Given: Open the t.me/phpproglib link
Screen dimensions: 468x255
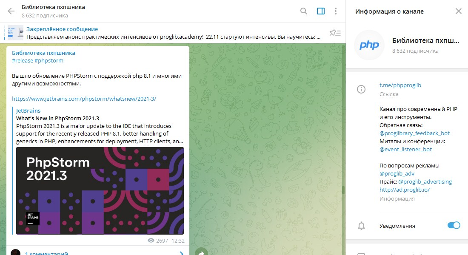Looking at the screenshot, I should pyautogui.click(x=400, y=85).
